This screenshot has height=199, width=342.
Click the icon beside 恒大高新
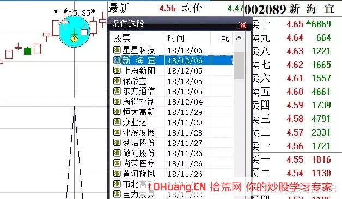[117, 112]
